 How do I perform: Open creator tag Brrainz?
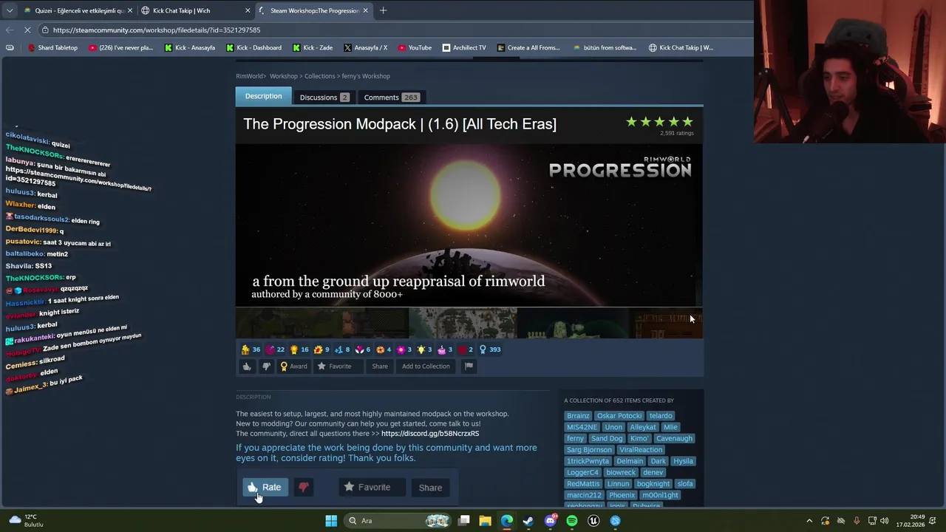(578, 416)
